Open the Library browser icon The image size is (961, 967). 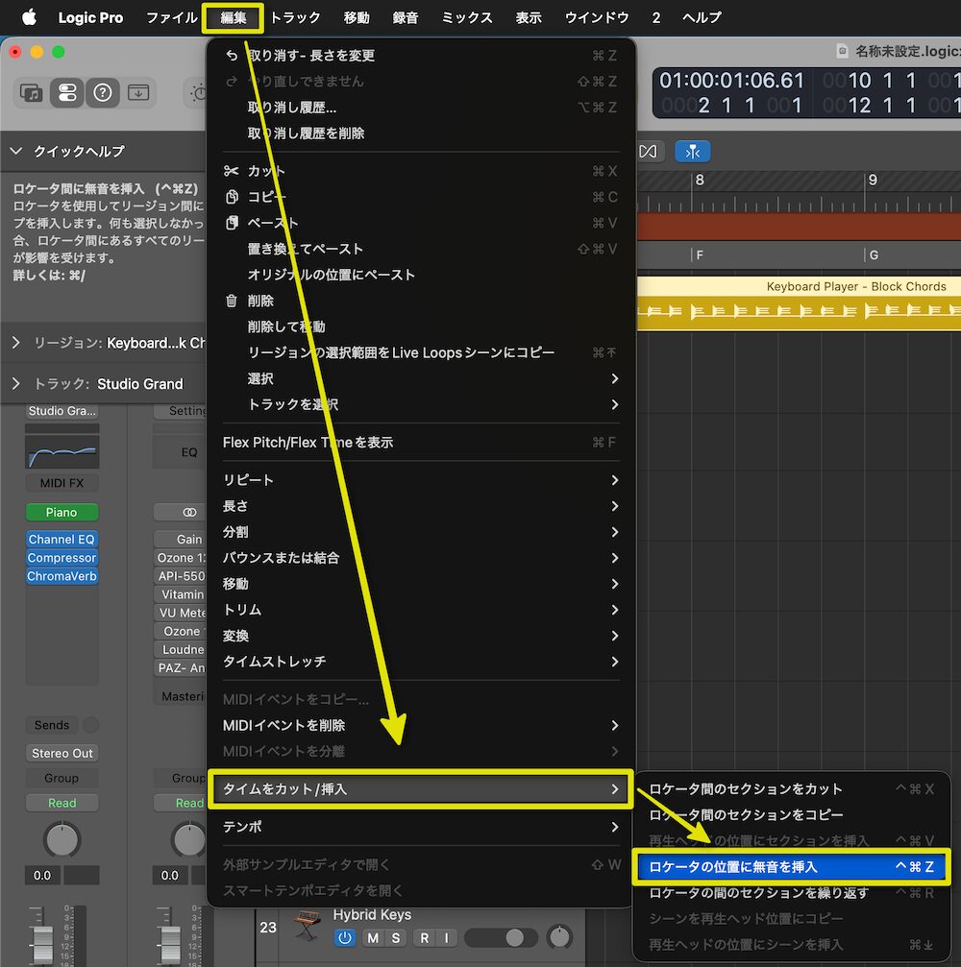click(x=31, y=93)
